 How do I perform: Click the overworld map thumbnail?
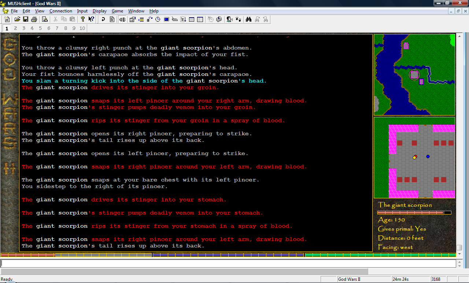(x=414, y=75)
